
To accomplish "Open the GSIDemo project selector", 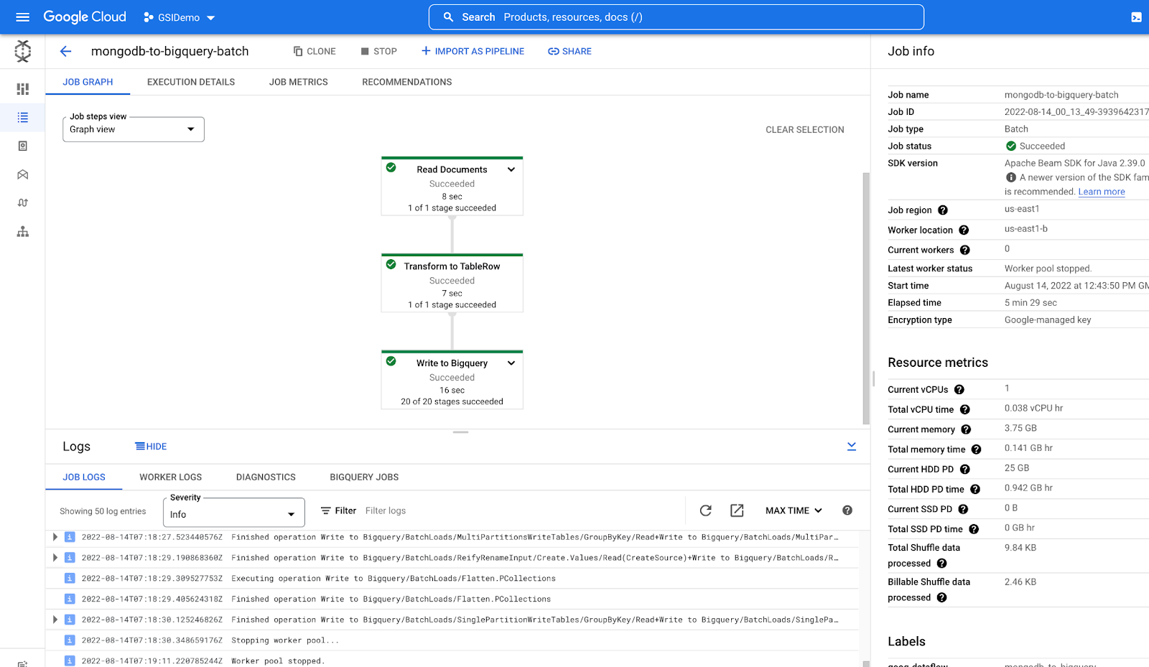I will point(179,17).
